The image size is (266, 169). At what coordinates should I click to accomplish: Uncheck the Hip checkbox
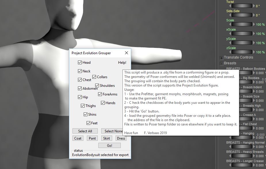click(x=80, y=97)
